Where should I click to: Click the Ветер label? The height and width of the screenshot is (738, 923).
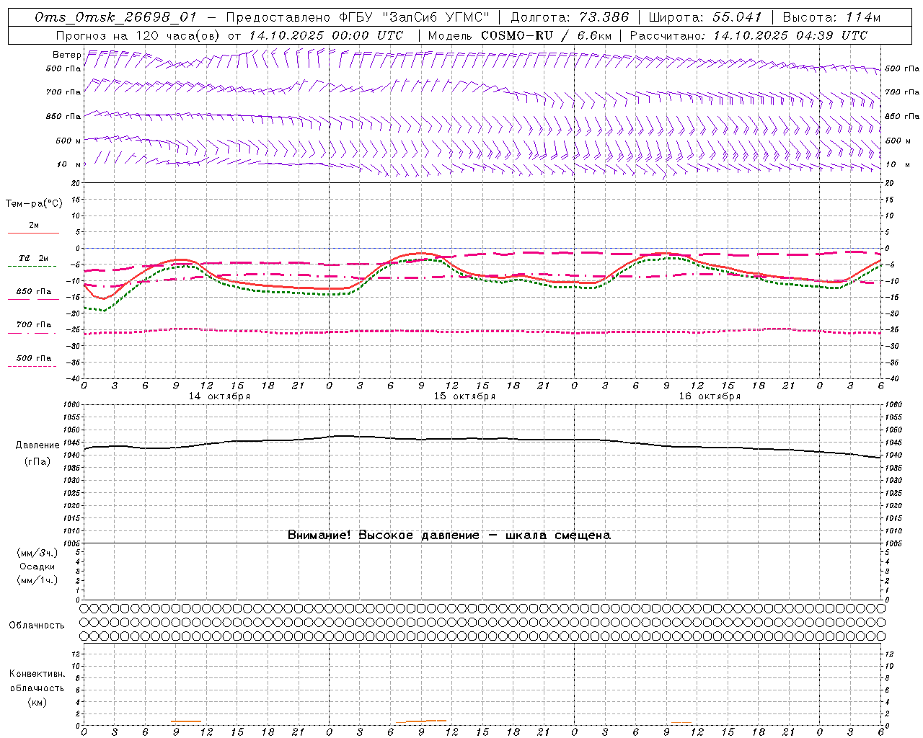coord(66,55)
